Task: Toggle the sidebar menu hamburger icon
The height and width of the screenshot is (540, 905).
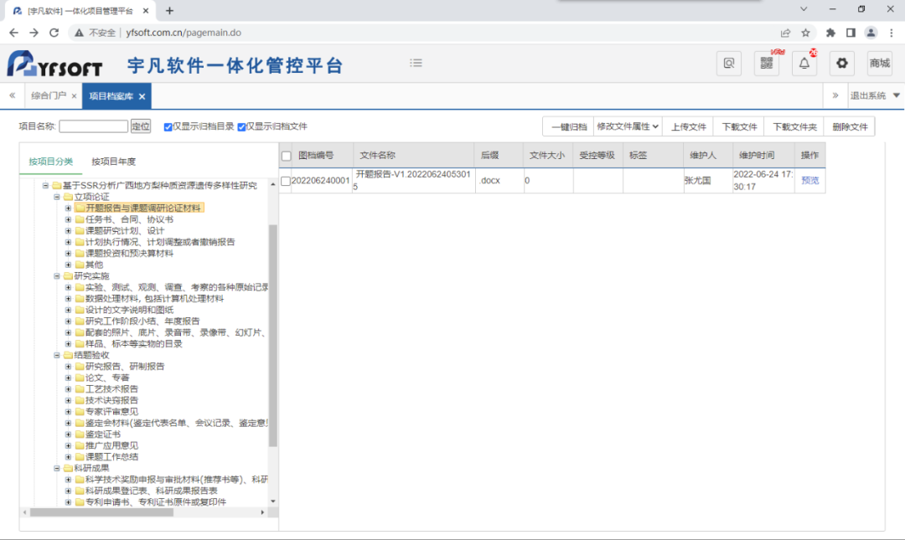Action: click(416, 63)
